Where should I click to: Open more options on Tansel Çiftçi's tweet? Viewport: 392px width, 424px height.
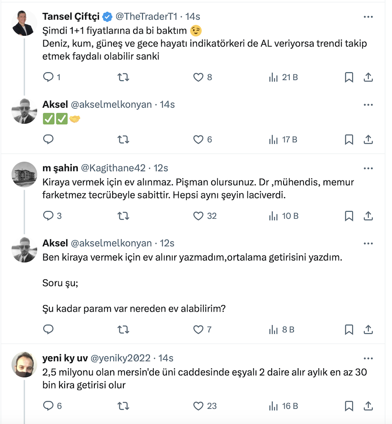368,17
